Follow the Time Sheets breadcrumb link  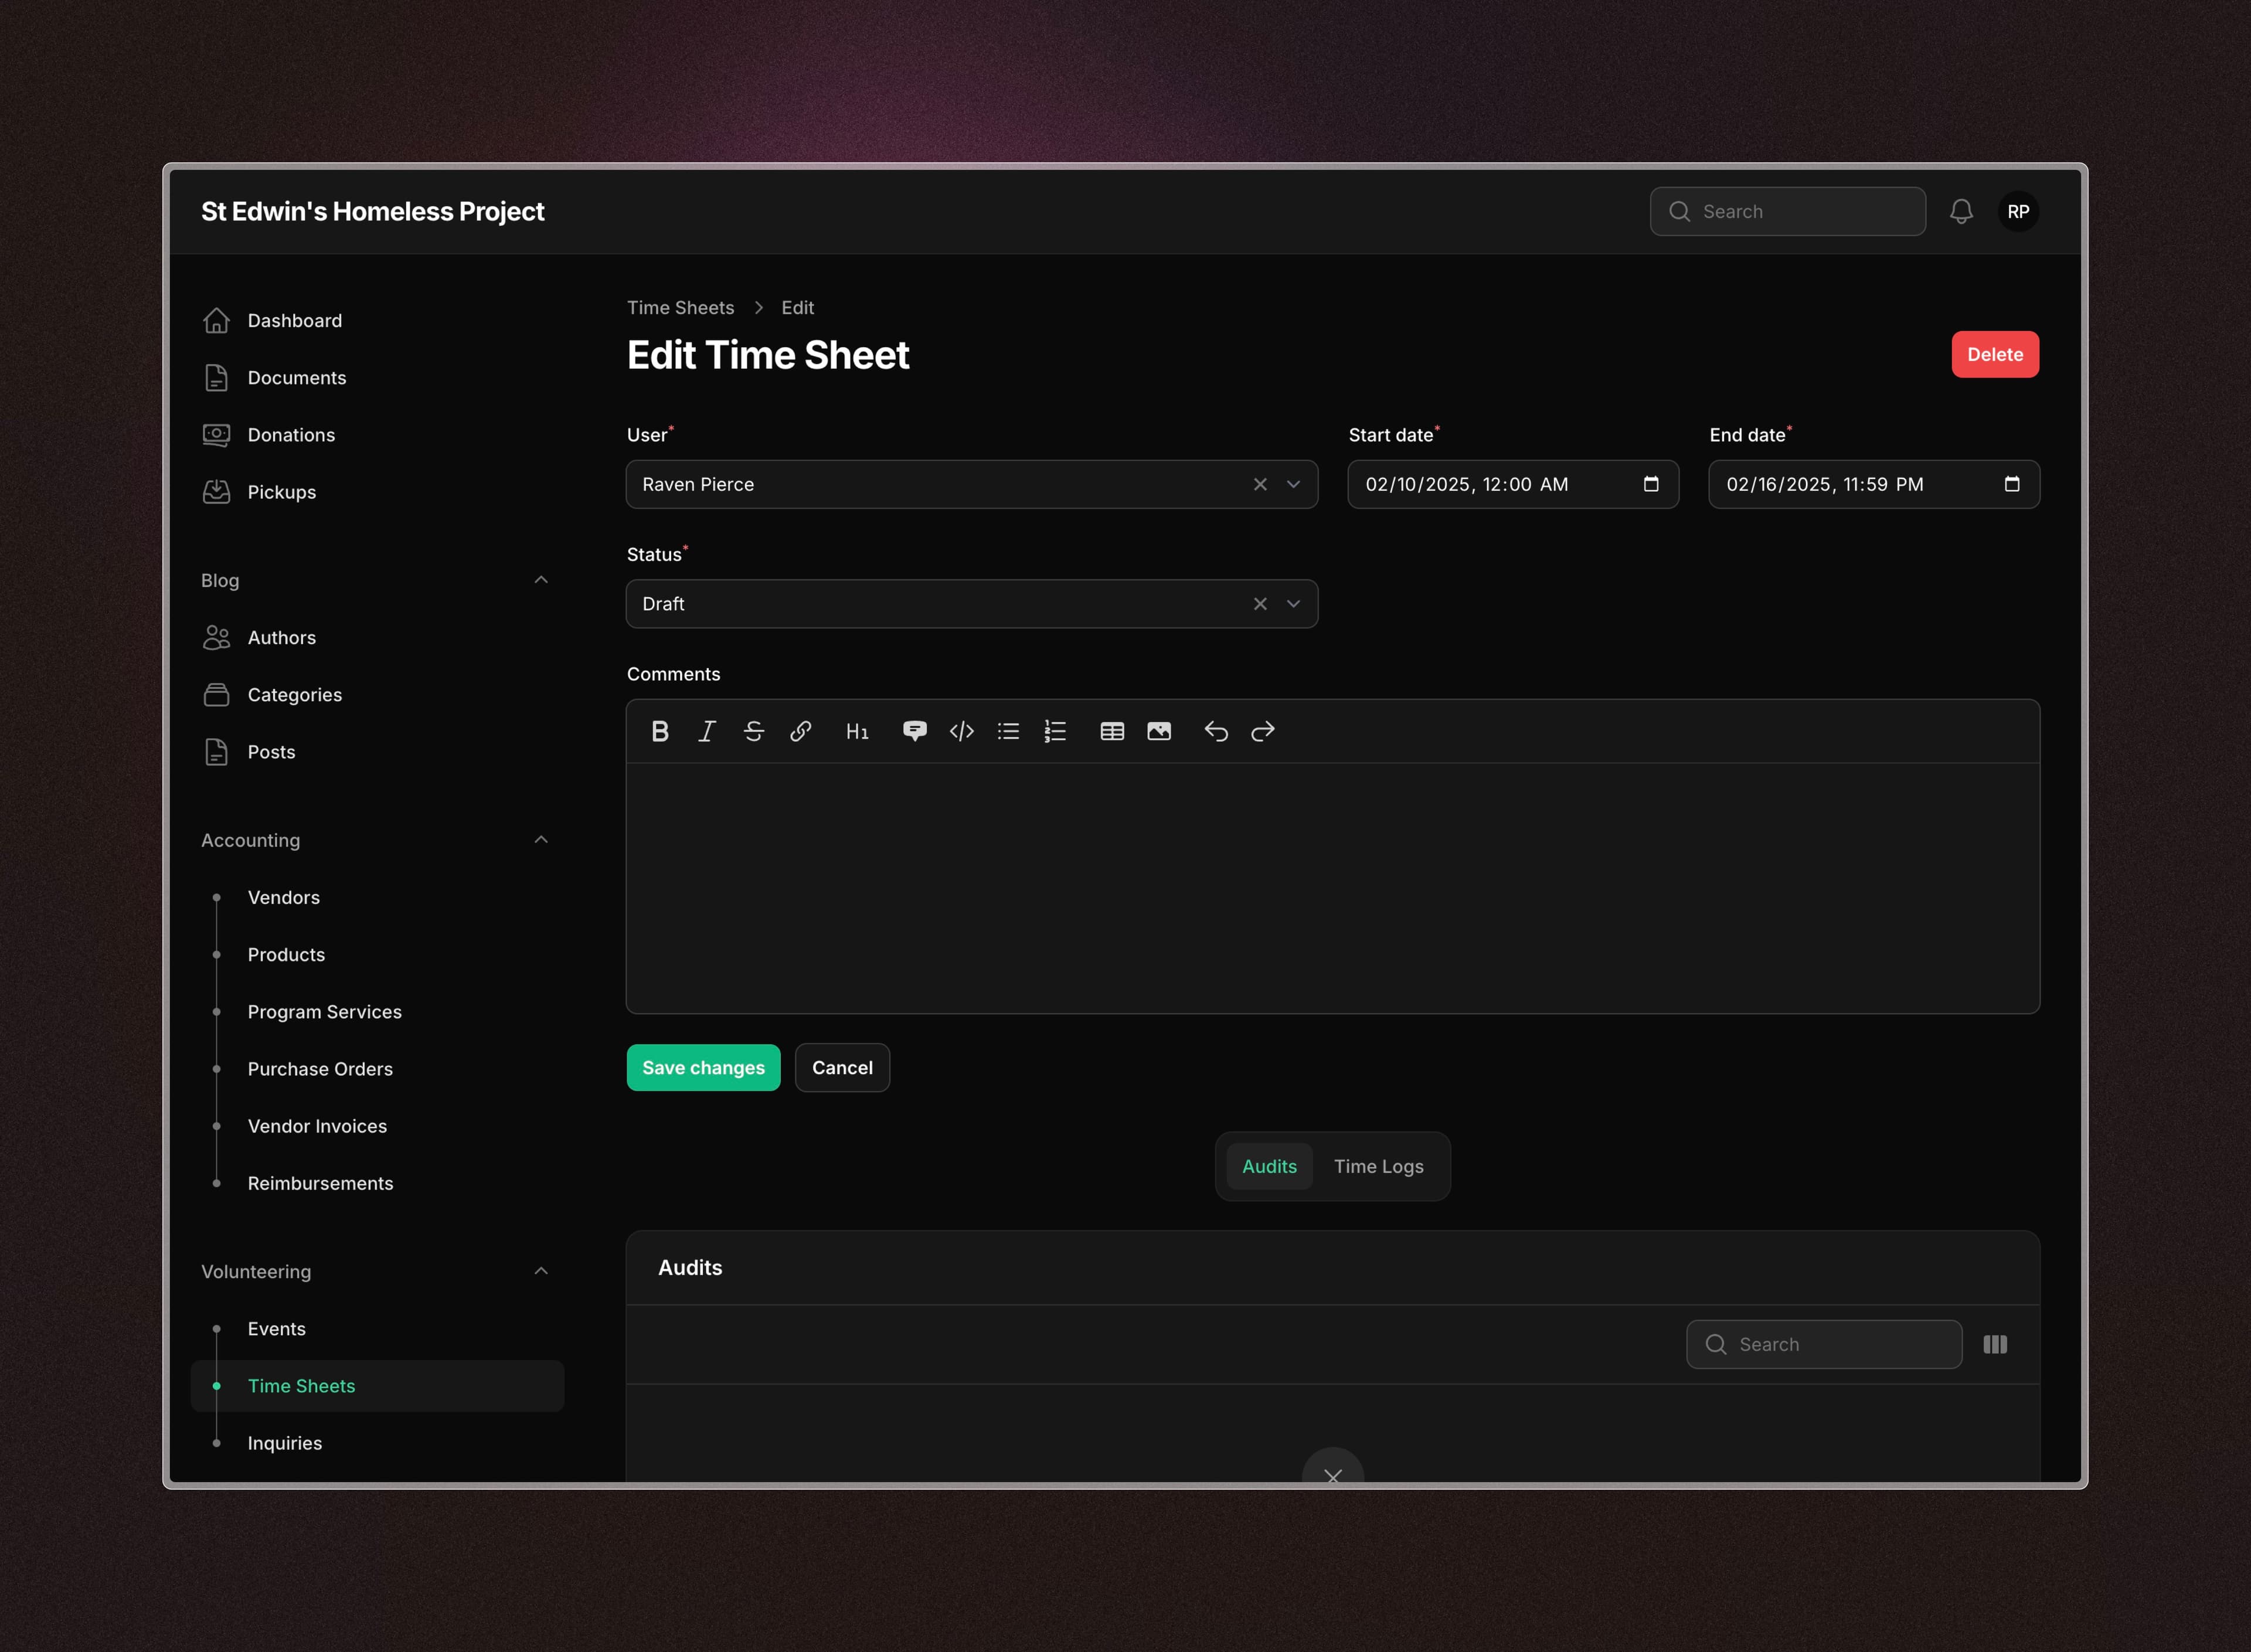(x=680, y=307)
